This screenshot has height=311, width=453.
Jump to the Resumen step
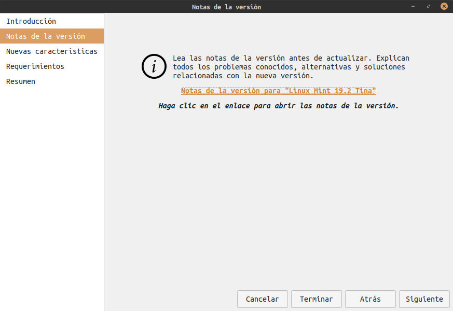52,81
